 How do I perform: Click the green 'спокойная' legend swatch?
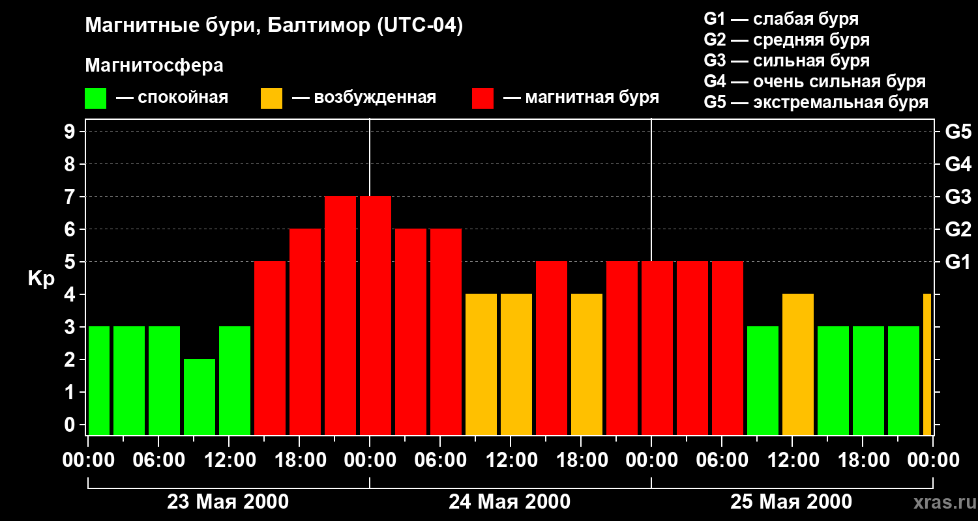point(95,98)
